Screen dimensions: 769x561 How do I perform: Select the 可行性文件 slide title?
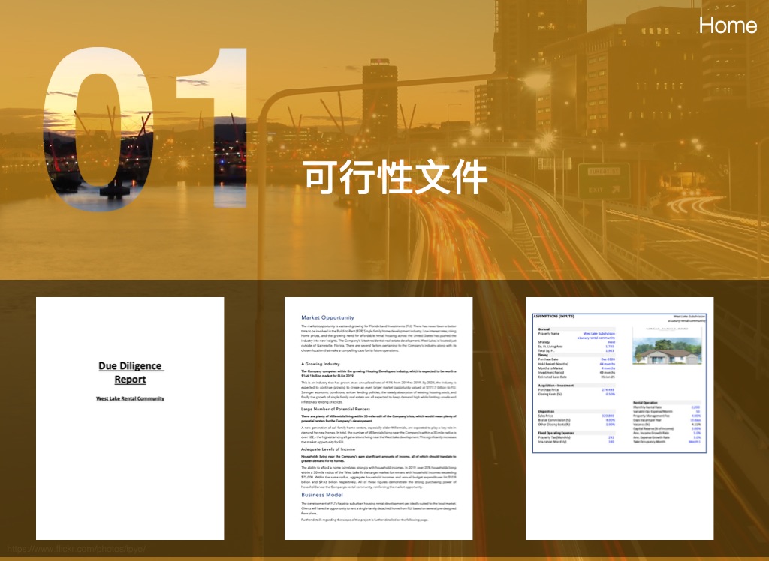pyautogui.click(x=396, y=178)
